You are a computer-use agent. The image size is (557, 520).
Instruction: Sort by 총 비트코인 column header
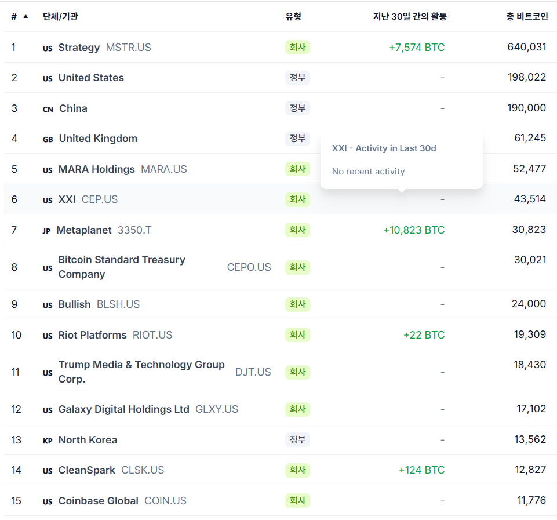(527, 17)
